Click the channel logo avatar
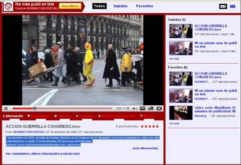 [x=8, y=6]
